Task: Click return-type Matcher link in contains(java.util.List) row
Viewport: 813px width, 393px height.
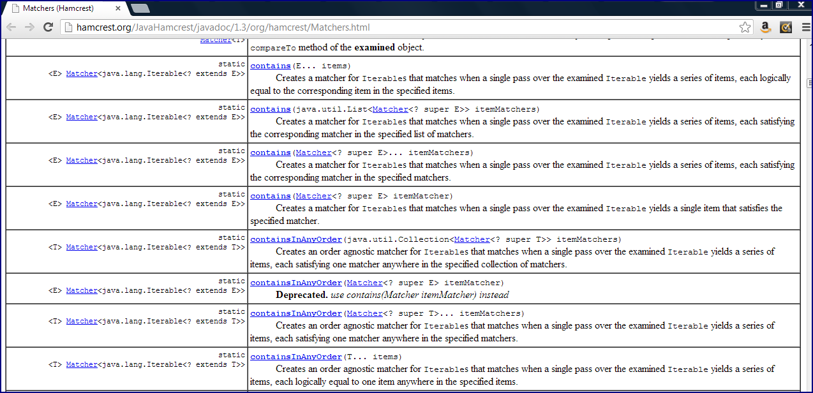Action: click(x=82, y=117)
